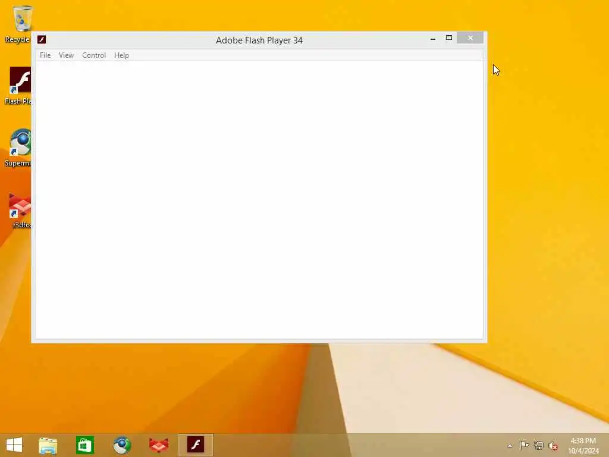
Task: Open the Action Center flag icon
Action: tap(524, 445)
